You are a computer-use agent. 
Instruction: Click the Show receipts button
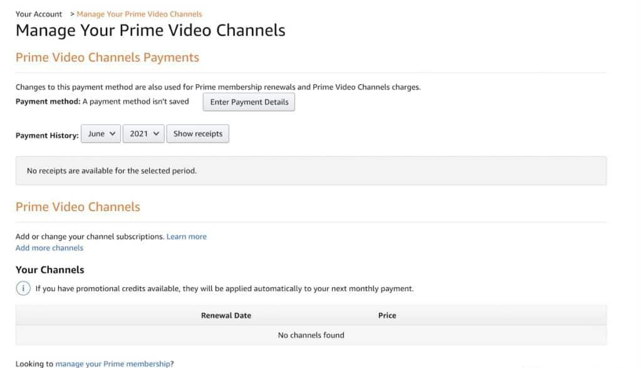(197, 134)
